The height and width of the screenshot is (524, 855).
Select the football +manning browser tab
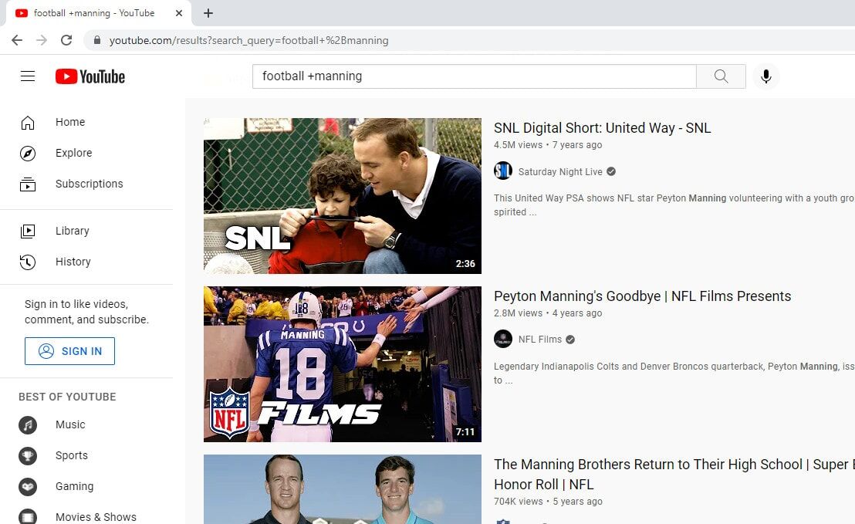pyautogui.click(x=93, y=12)
